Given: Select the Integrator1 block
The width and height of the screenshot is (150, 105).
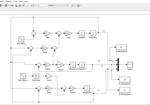Looking at the screenshot, I should coord(93,33).
